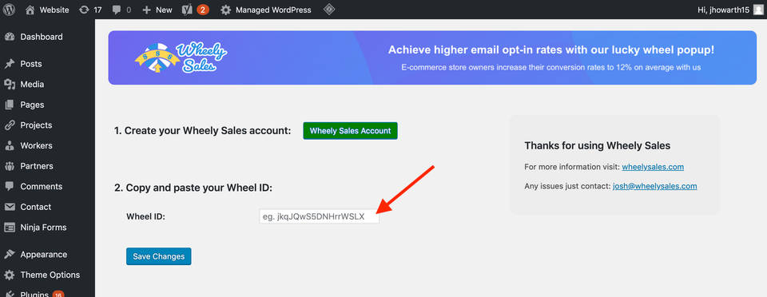This screenshot has height=297, width=767.
Task: Open the user avatar icon
Action: (758, 10)
